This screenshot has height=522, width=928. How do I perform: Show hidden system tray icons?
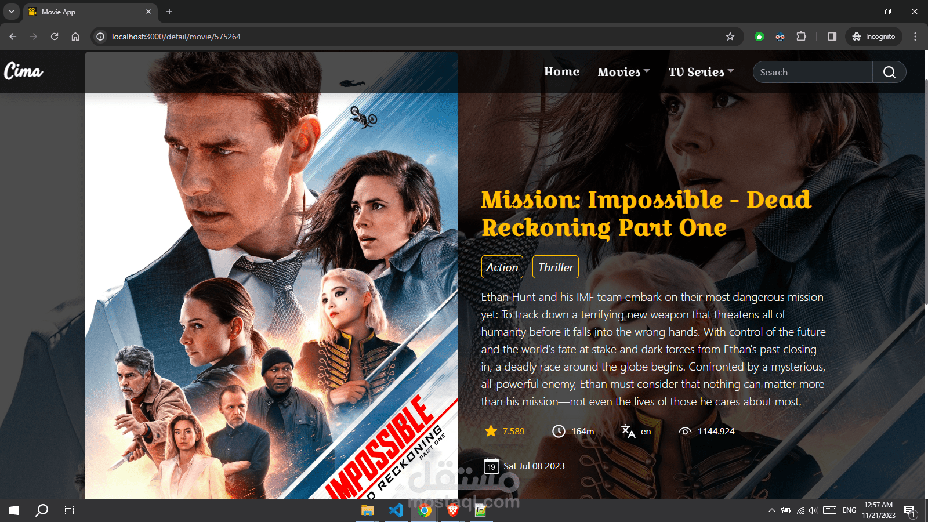[771, 510]
